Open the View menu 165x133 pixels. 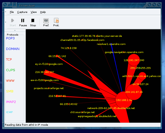34,12
